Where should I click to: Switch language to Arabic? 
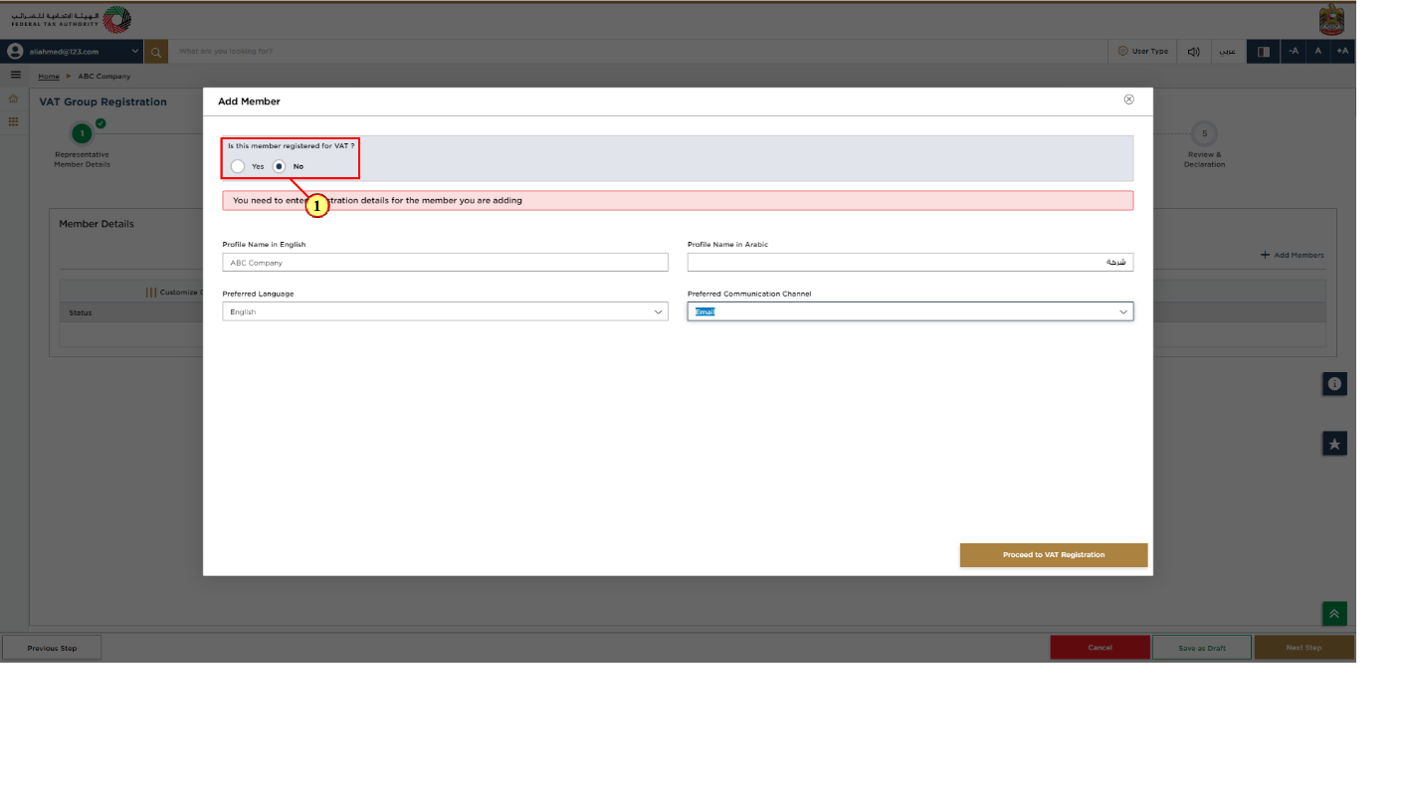(x=1228, y=51)
